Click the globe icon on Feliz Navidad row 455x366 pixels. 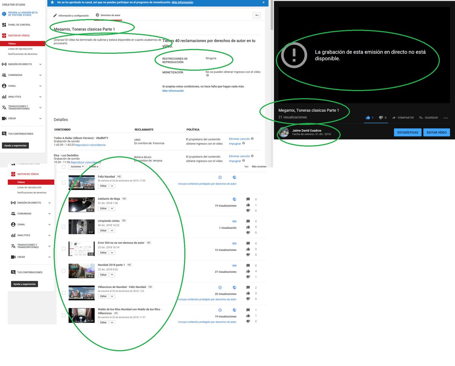tap(234, 177)
